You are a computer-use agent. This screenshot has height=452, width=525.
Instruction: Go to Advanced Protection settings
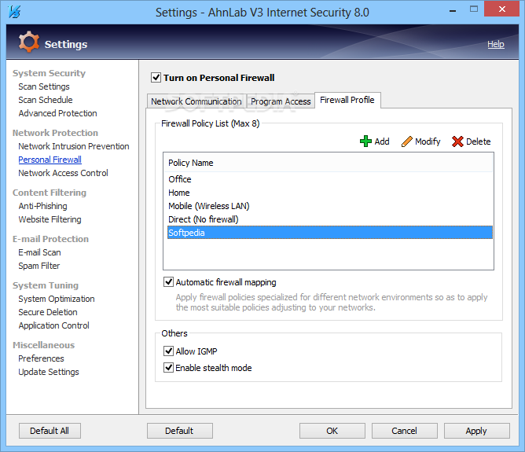point(57,113)
